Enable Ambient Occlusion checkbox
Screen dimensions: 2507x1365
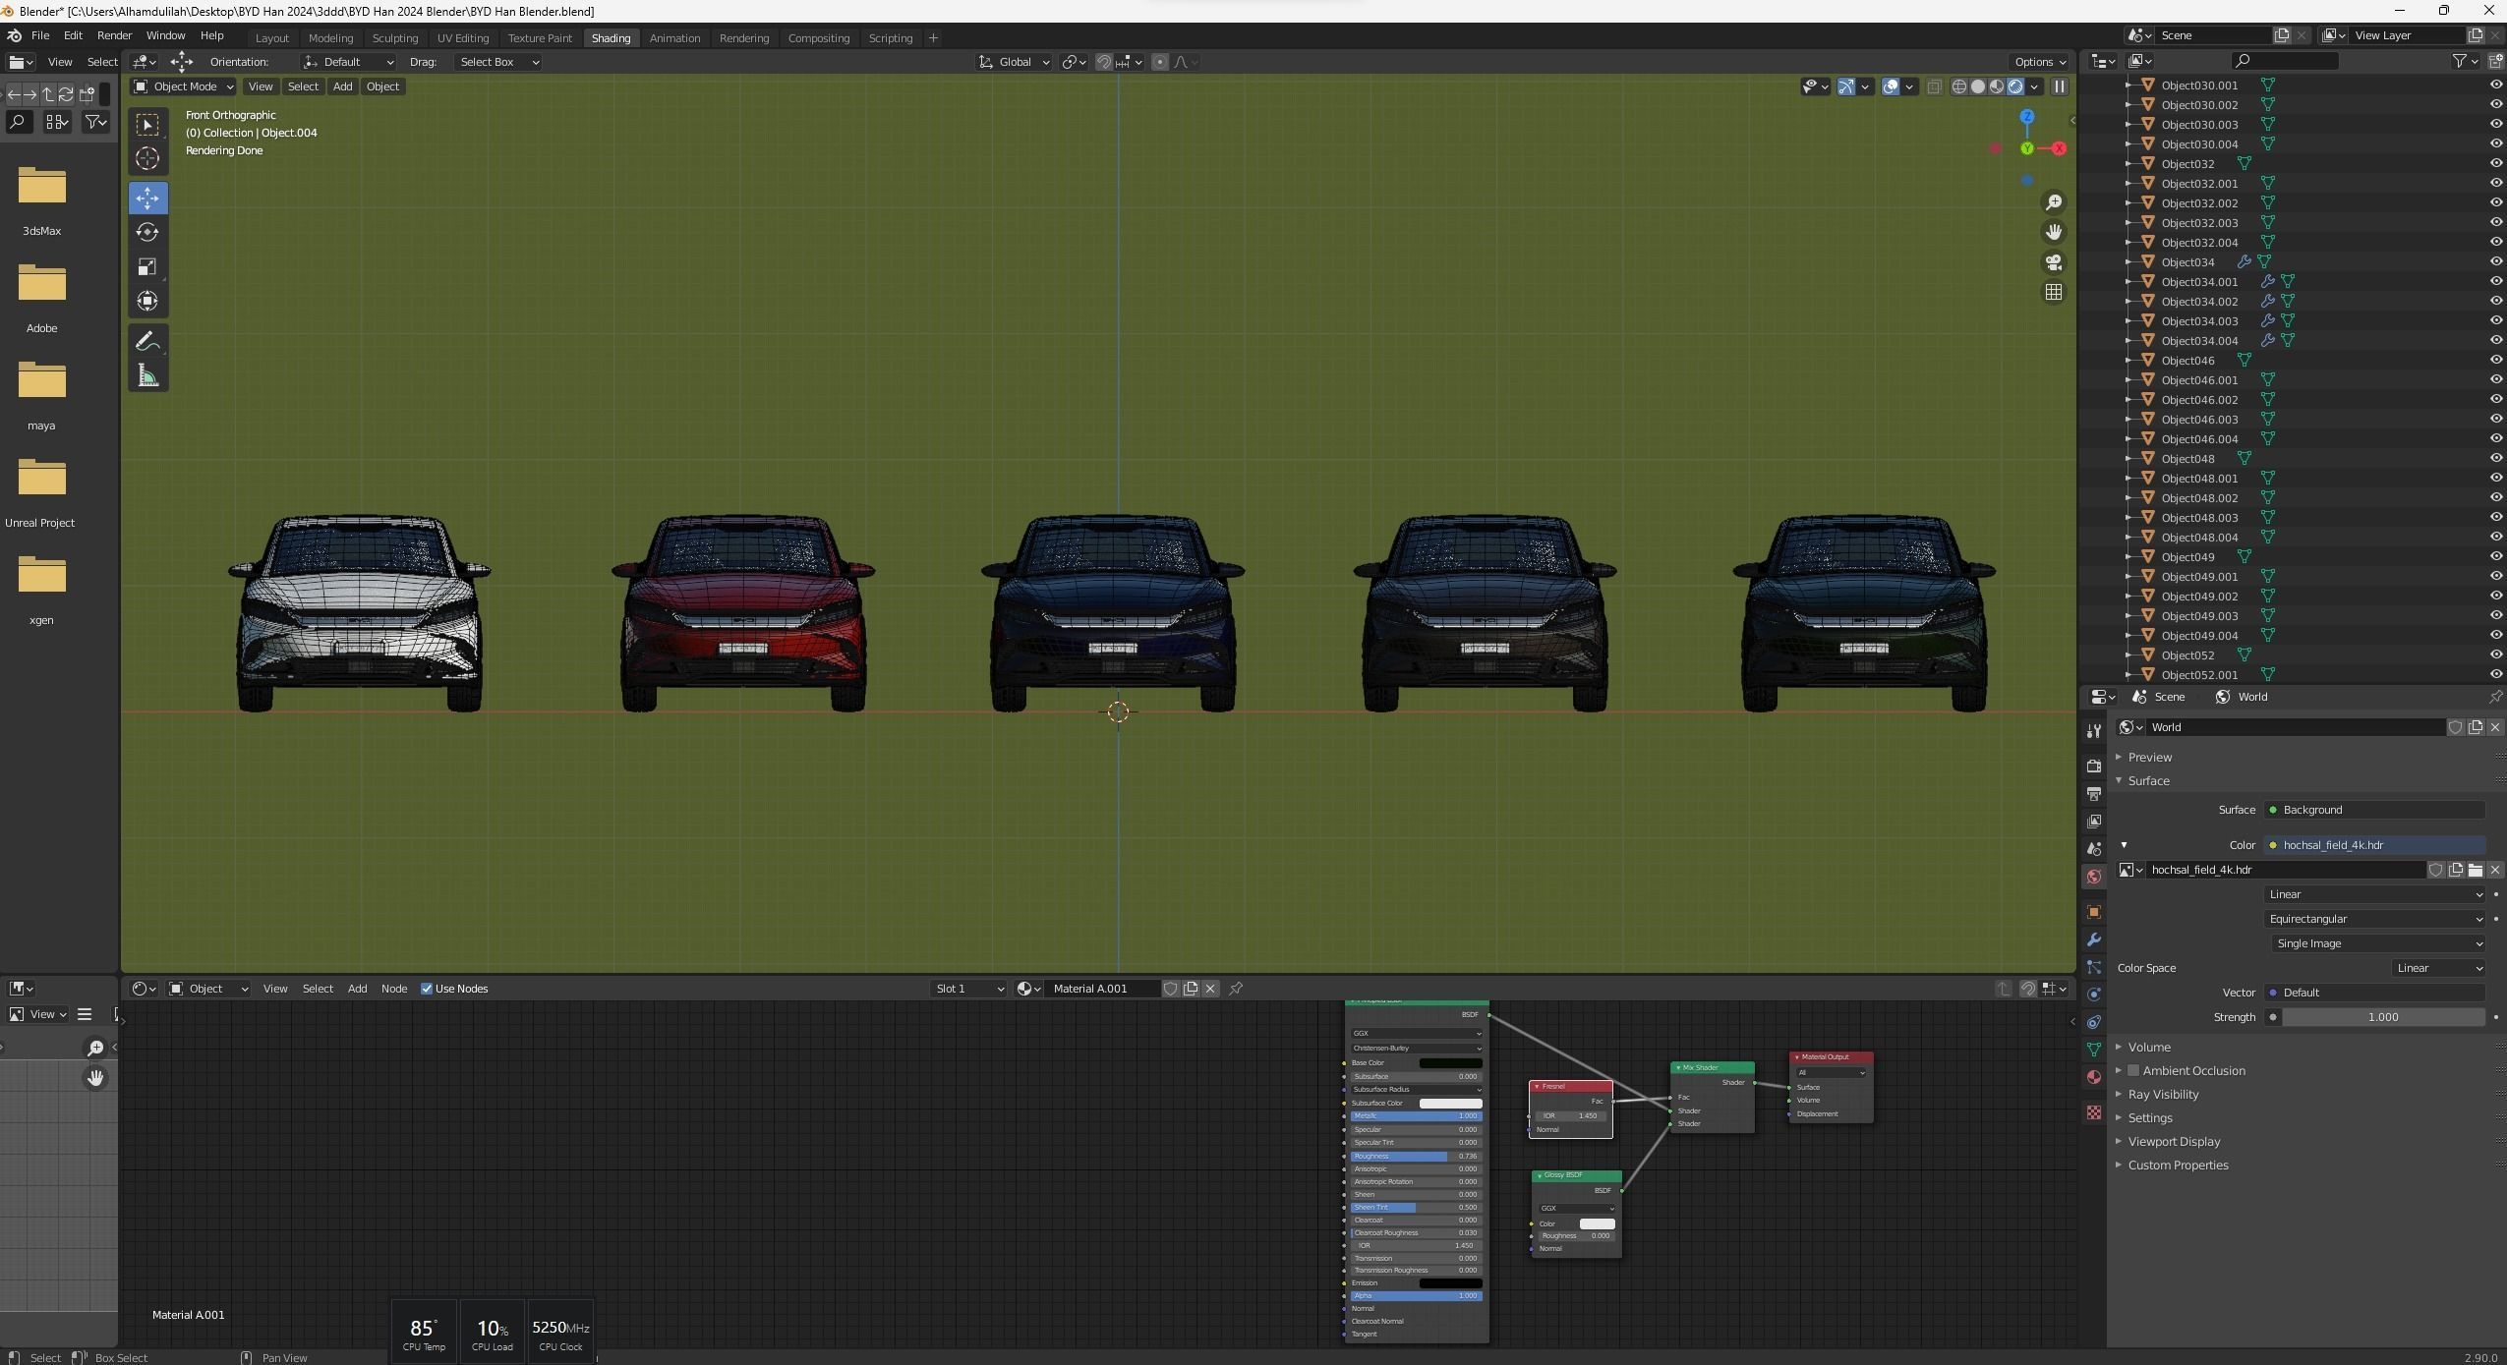tap(2133, 1071)
